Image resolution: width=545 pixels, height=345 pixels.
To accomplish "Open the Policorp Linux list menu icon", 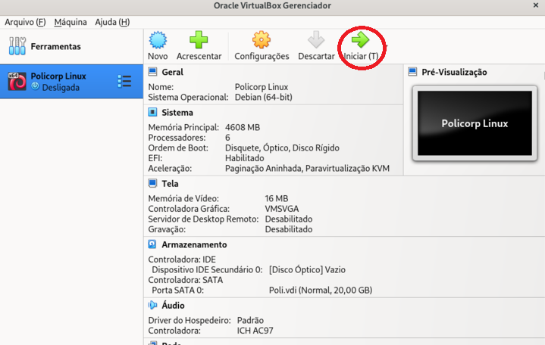I will (x=124, y=82).
